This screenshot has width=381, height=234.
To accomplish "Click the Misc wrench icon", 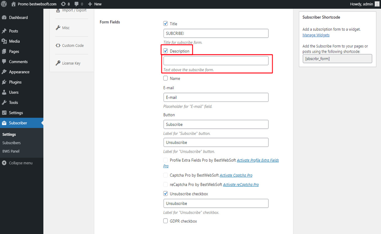I will [58, 28].
